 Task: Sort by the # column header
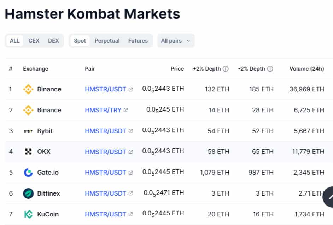11,68
